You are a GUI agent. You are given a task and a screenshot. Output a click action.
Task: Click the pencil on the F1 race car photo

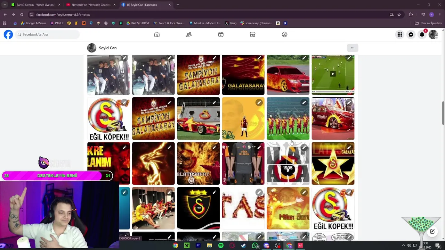pos(215,102)
